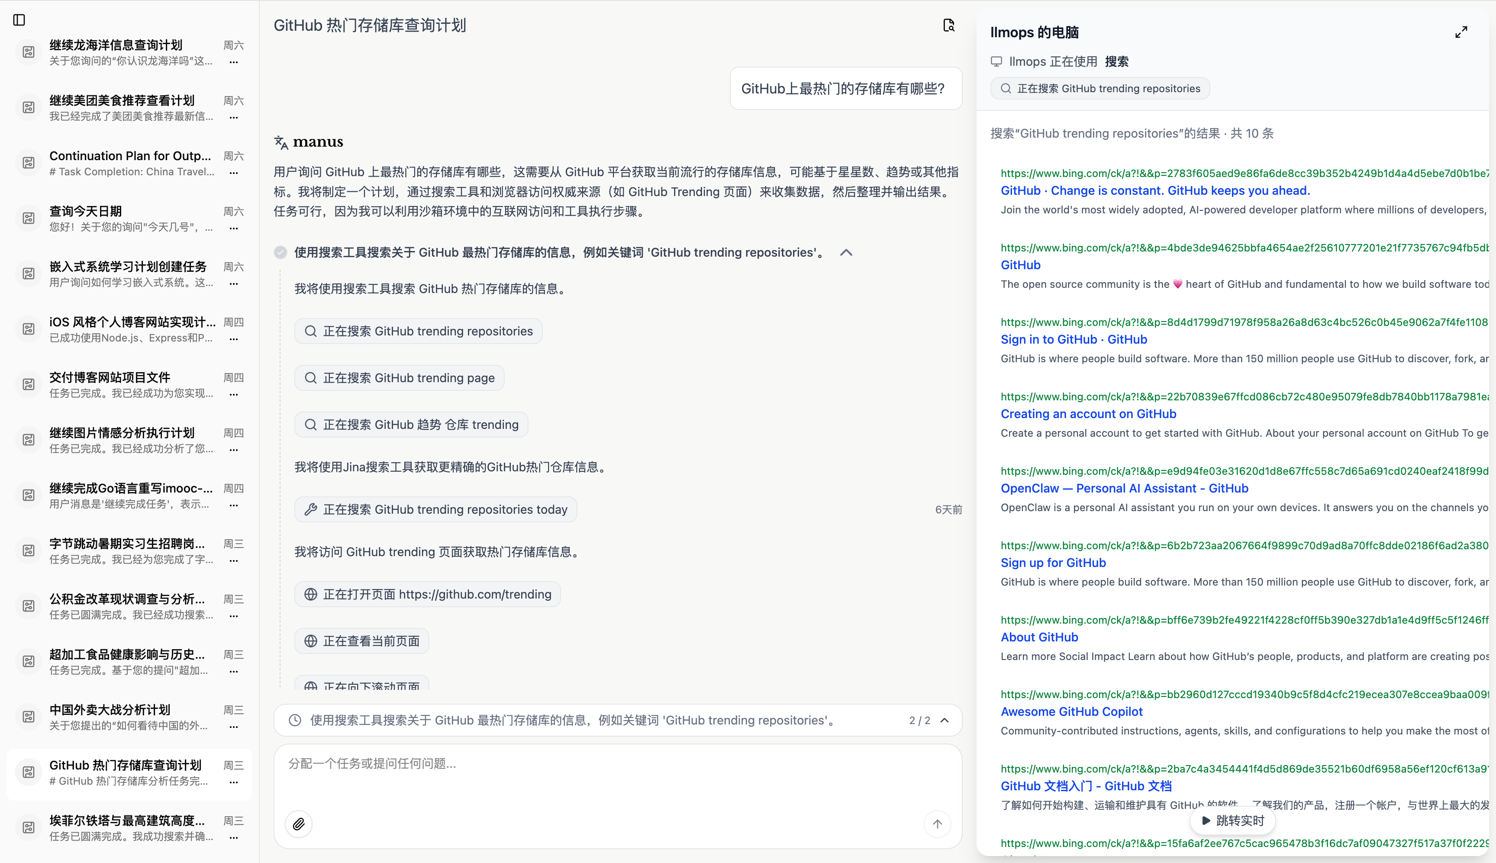Open the 正在打开页面 github.com/trending step
Image resolution: width=1496 pixels, height=863 pixels.
click(427, 595)
